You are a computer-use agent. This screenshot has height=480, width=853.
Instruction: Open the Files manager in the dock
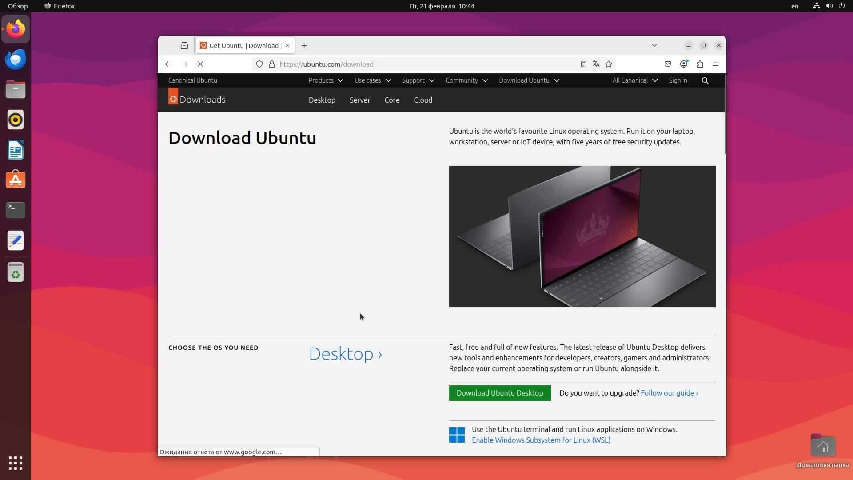[16, 89]
